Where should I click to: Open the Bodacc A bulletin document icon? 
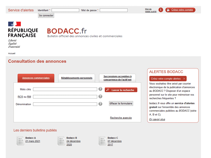click(x=20, y=141)
